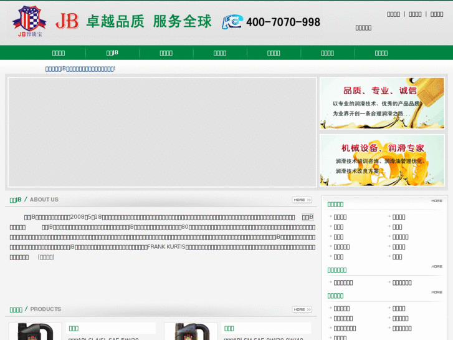Click the green slogan 卓越品质 服务全球
This screenshot has width=453, height=340.
(x=149, y=21)
